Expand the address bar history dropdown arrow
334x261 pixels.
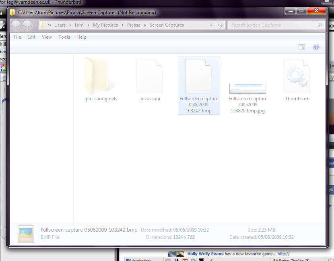[x=211, y=25]
